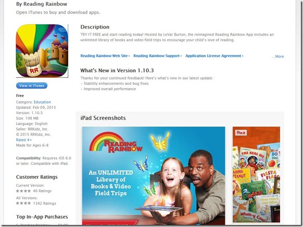Viewport: 303px width, 227px height.
Task: Open the Application License Agreement link
Action: [214, 56]
